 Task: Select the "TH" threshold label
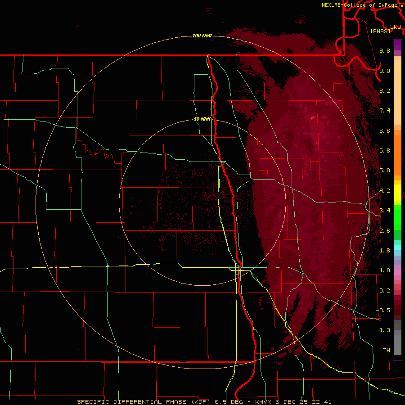point(387,351)
